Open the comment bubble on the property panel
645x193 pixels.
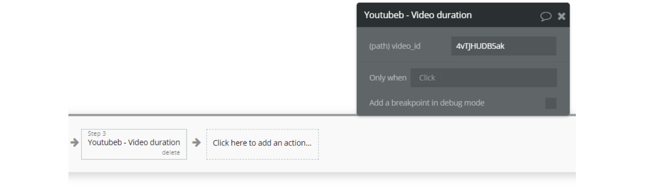click(545, 16)
